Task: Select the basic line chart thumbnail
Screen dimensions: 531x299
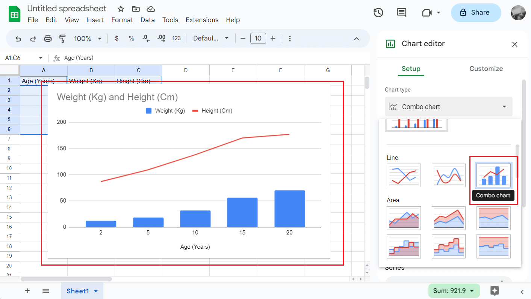Action: click(404, 175)
